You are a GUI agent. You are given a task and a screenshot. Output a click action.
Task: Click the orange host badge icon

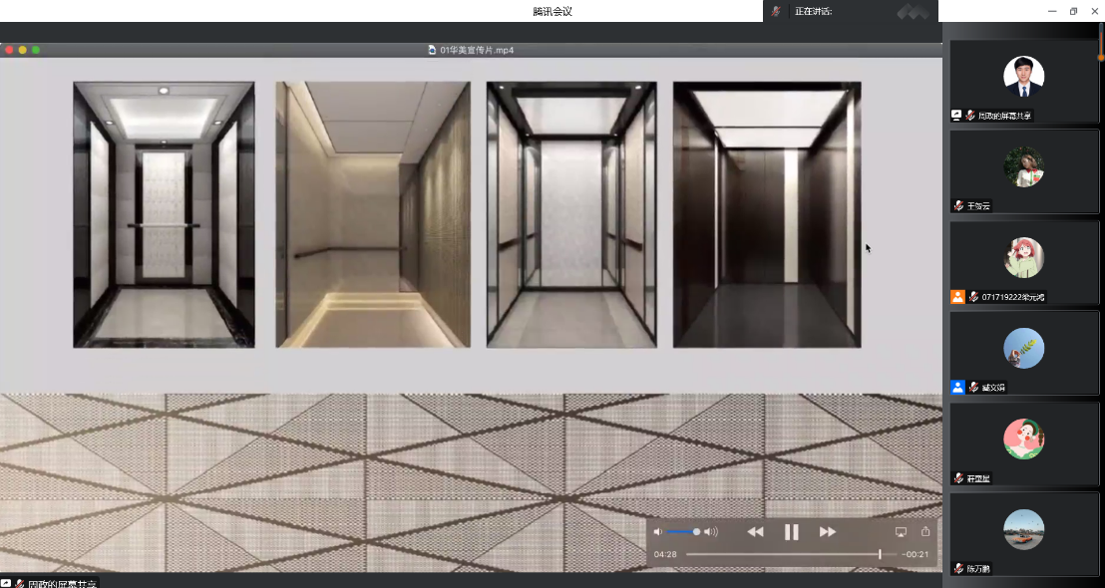(x=957, y=297)
